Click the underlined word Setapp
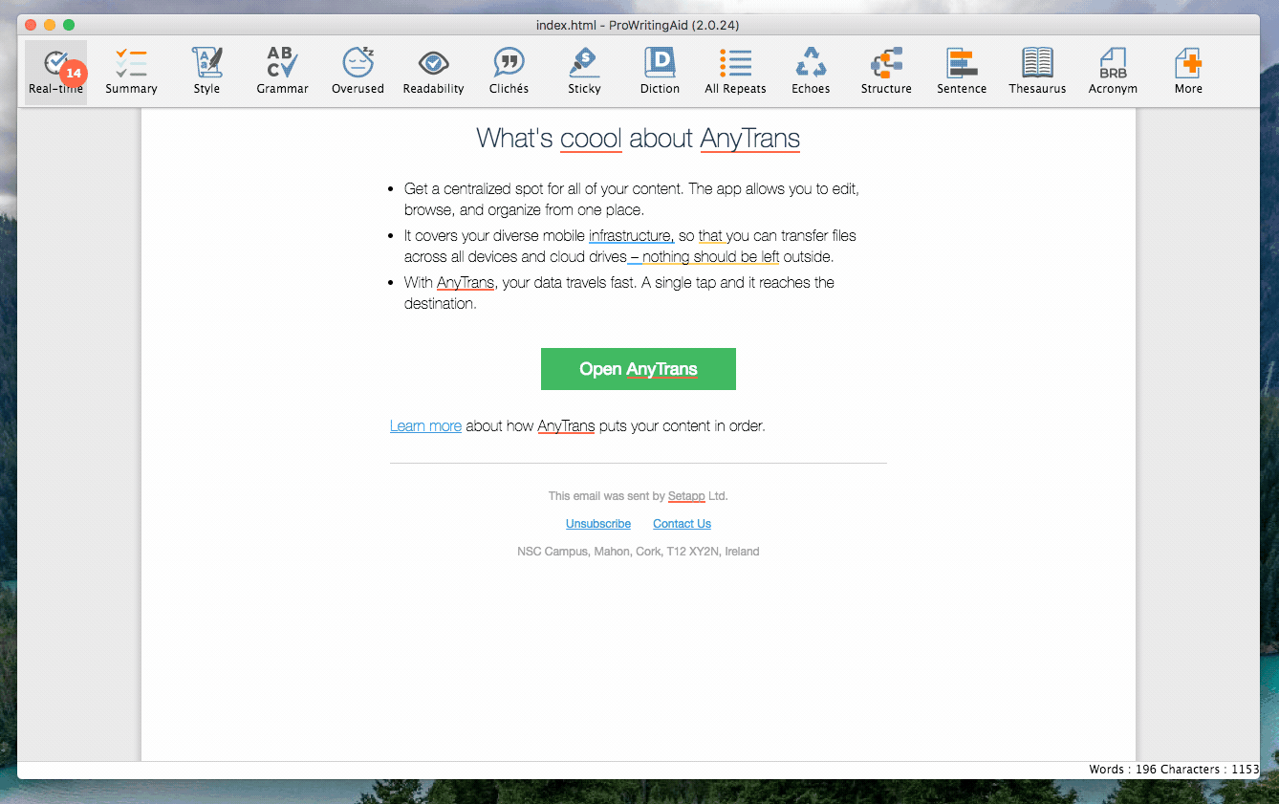Image resolution: width=1279 pixels, height=804 pixels. click(x=686, y=496)
